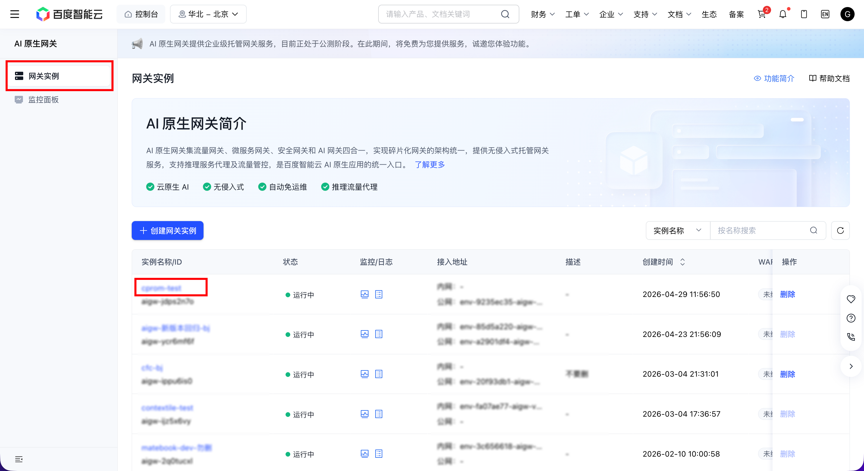
Task: Open the G user avatar menu
Action: [847, 14]
